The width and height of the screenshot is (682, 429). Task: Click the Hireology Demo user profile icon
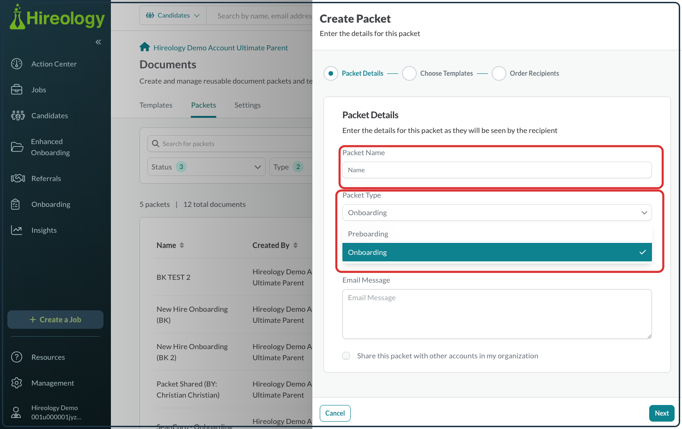[x=16, y=412]
